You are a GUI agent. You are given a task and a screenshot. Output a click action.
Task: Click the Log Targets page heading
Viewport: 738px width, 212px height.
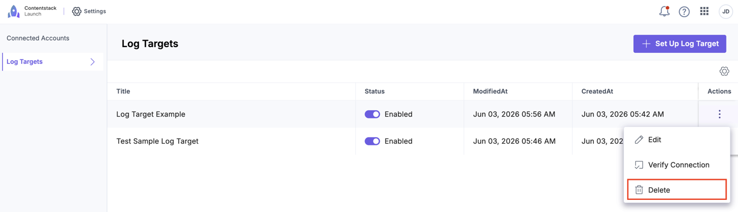150,44
